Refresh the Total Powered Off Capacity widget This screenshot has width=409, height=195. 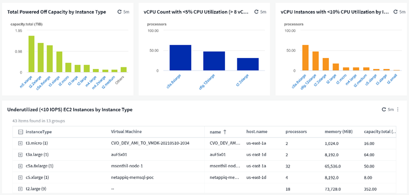point(120,12)
